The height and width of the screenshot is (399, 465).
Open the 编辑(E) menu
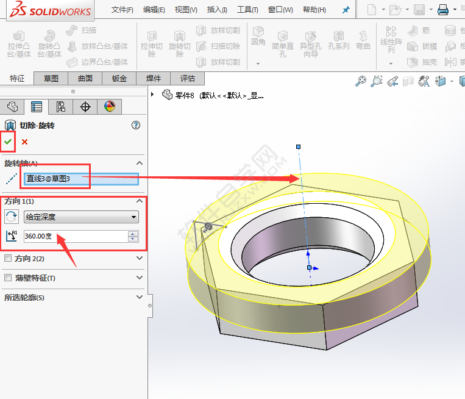click(154, 10)
